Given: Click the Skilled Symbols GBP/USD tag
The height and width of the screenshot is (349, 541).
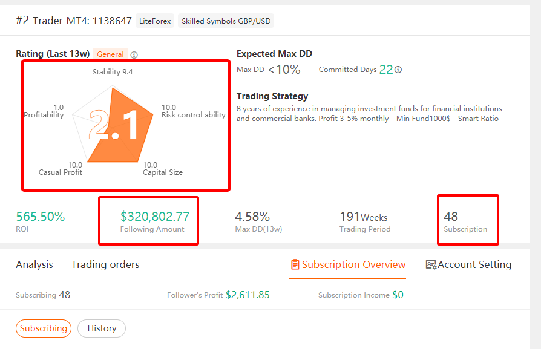Looking at the screenshot, I should pyautogui.click(x=226, y=21).
